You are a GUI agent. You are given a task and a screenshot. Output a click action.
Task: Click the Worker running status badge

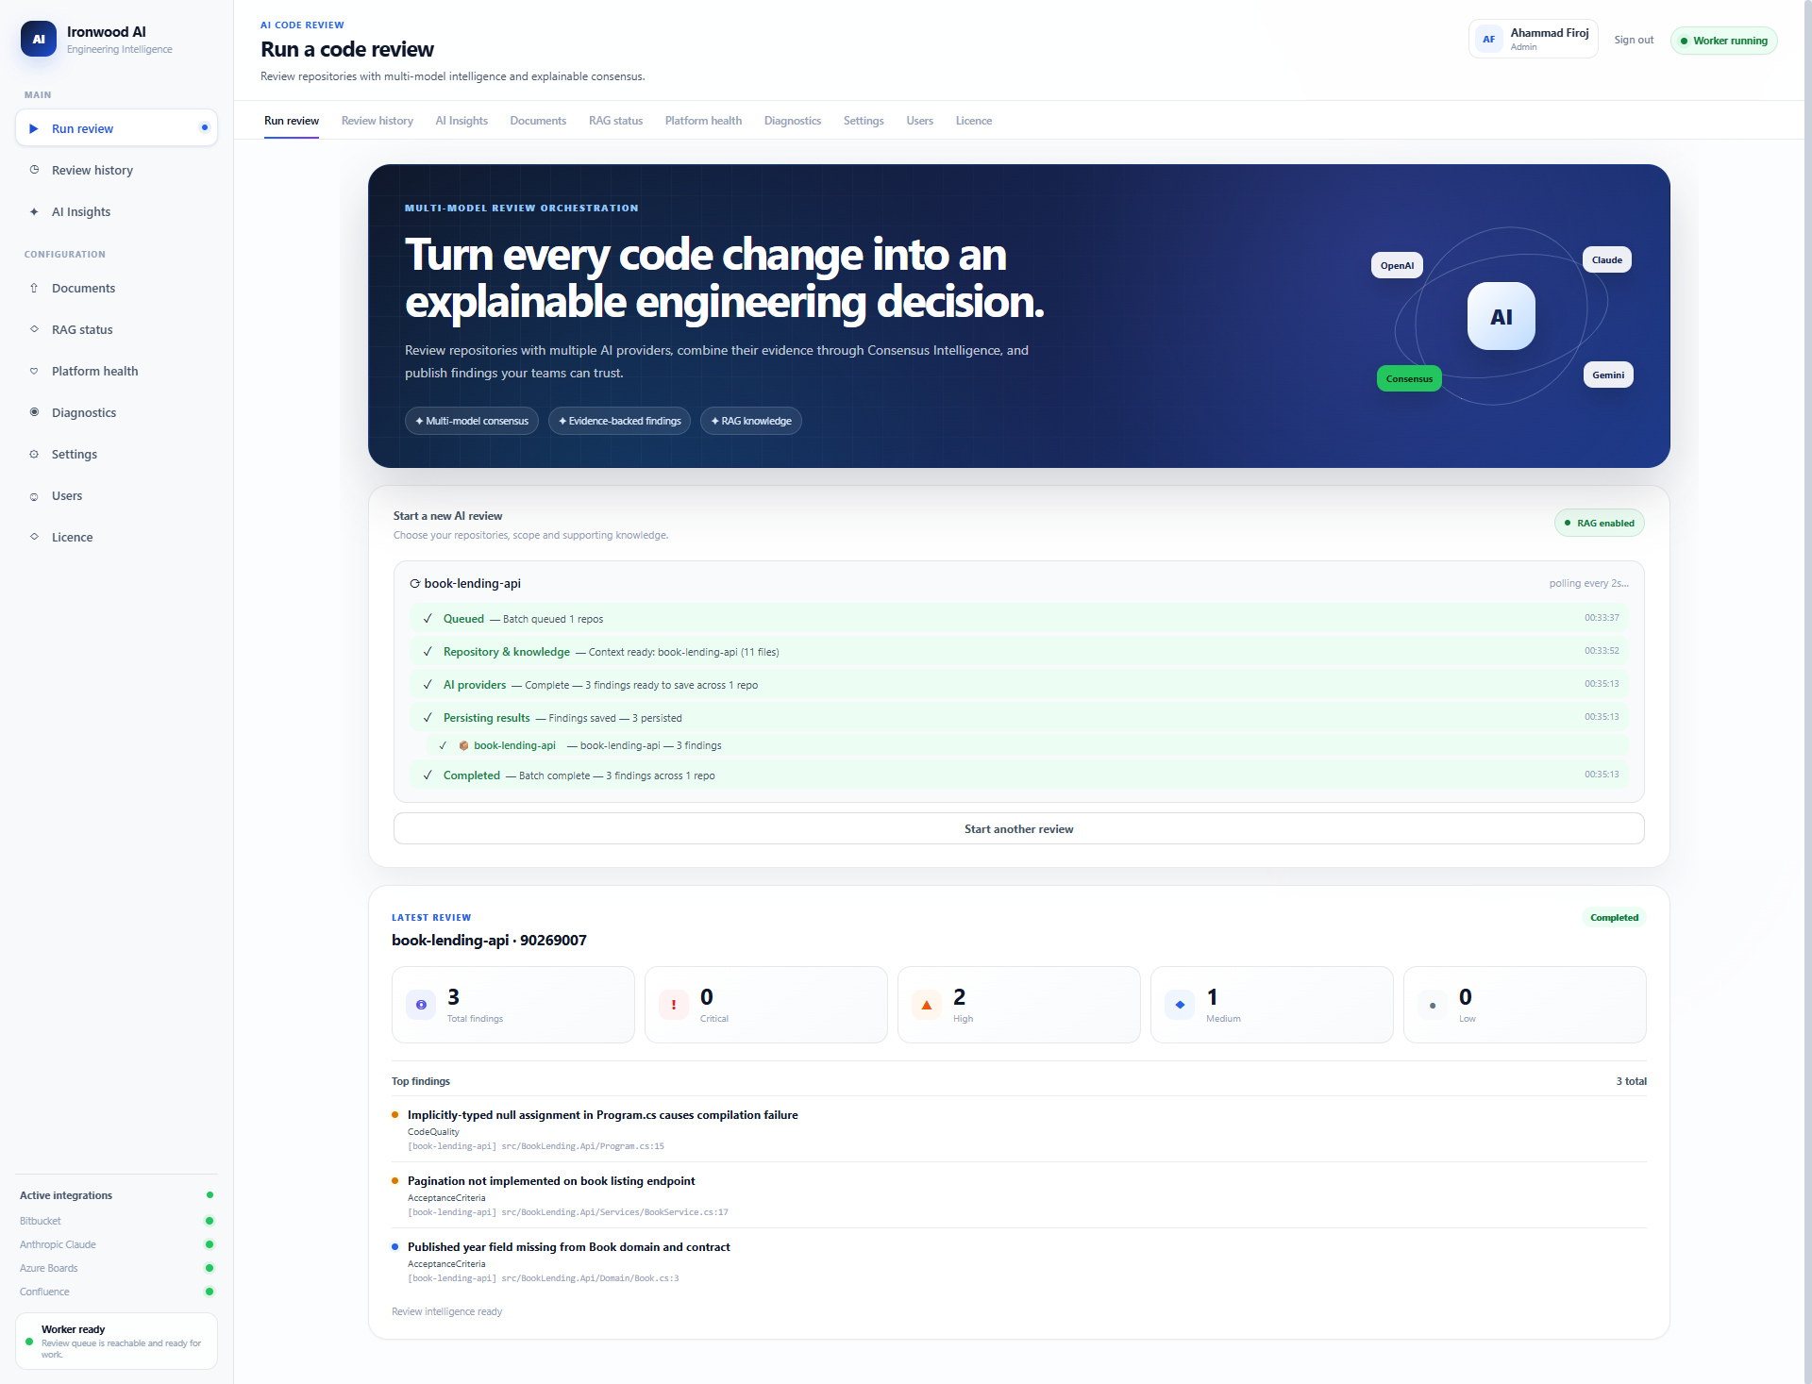point(1724,41)
